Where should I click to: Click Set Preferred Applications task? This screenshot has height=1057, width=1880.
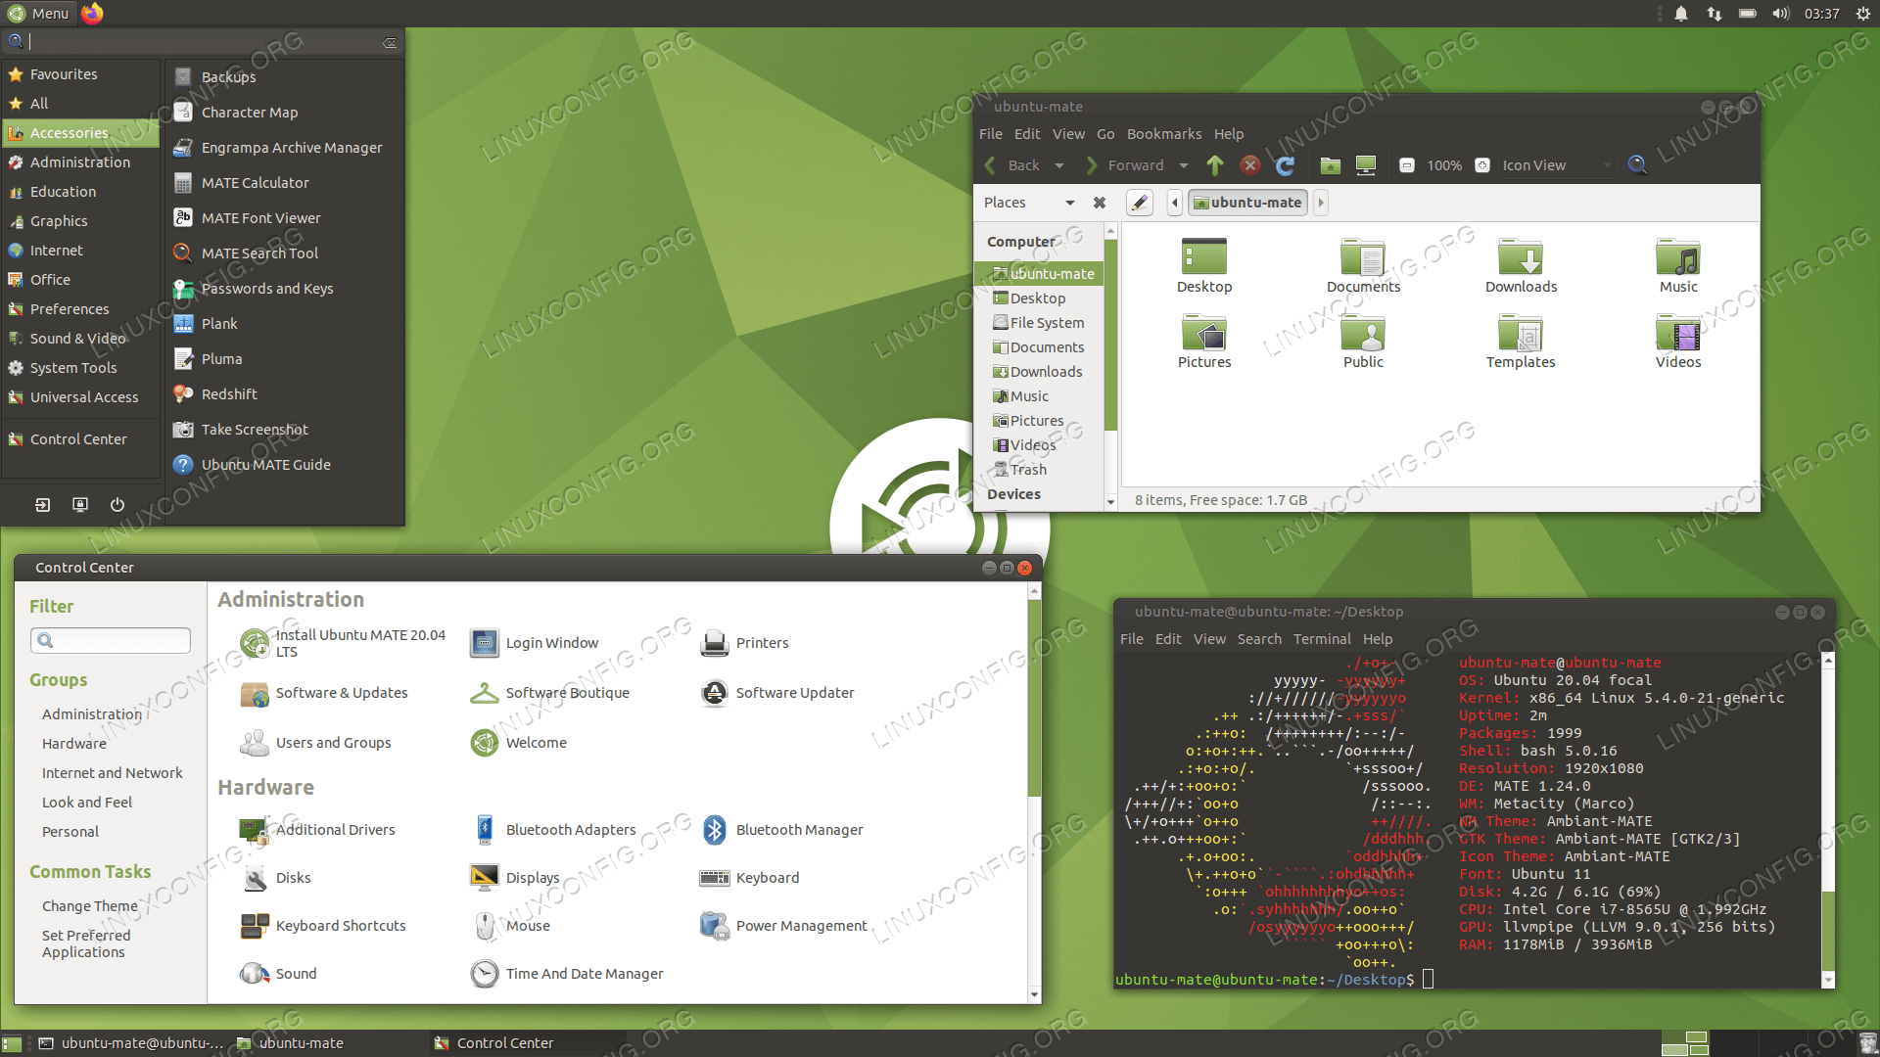pos(86,943)
